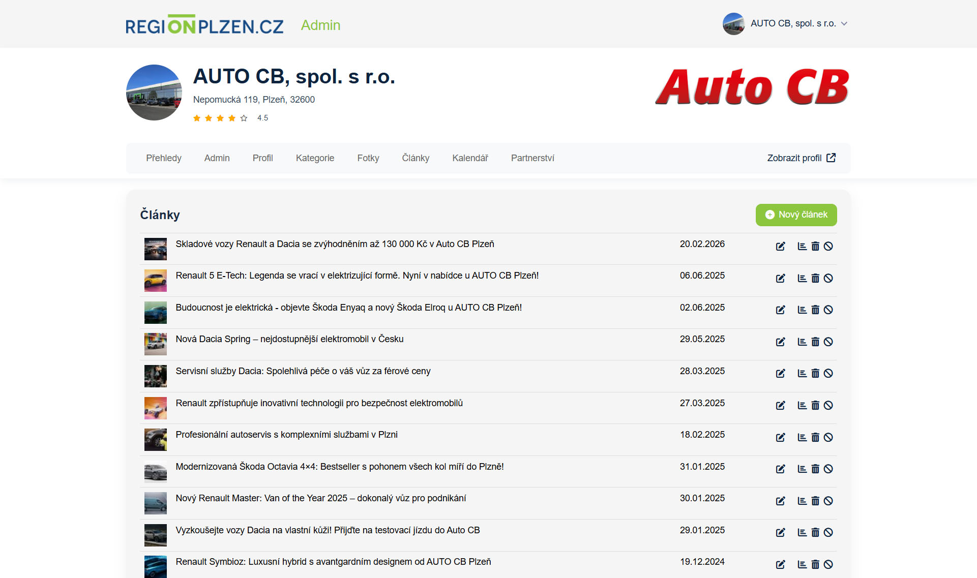Switch to the Admin tab
Viewport: 977px width, 578px height.
[217, 158]
